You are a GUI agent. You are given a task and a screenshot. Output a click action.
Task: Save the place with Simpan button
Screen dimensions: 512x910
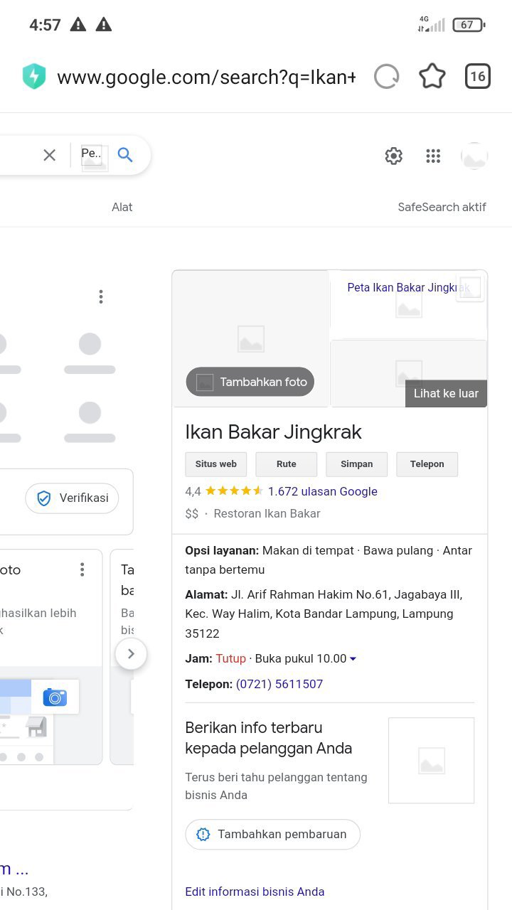point(356,464)
